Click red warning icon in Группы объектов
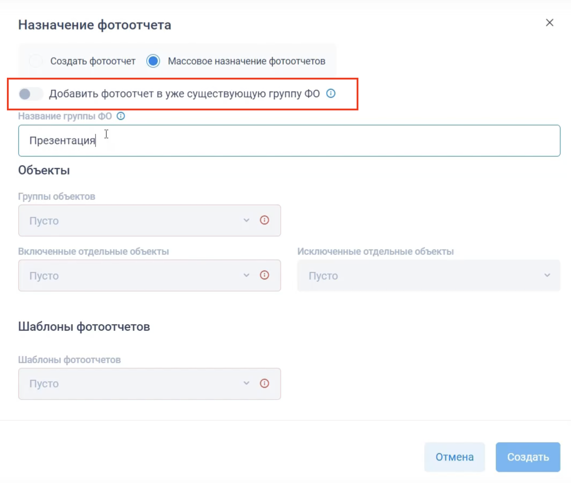The width and height of the screenshot is (571, 483). (x=264, y=220)
